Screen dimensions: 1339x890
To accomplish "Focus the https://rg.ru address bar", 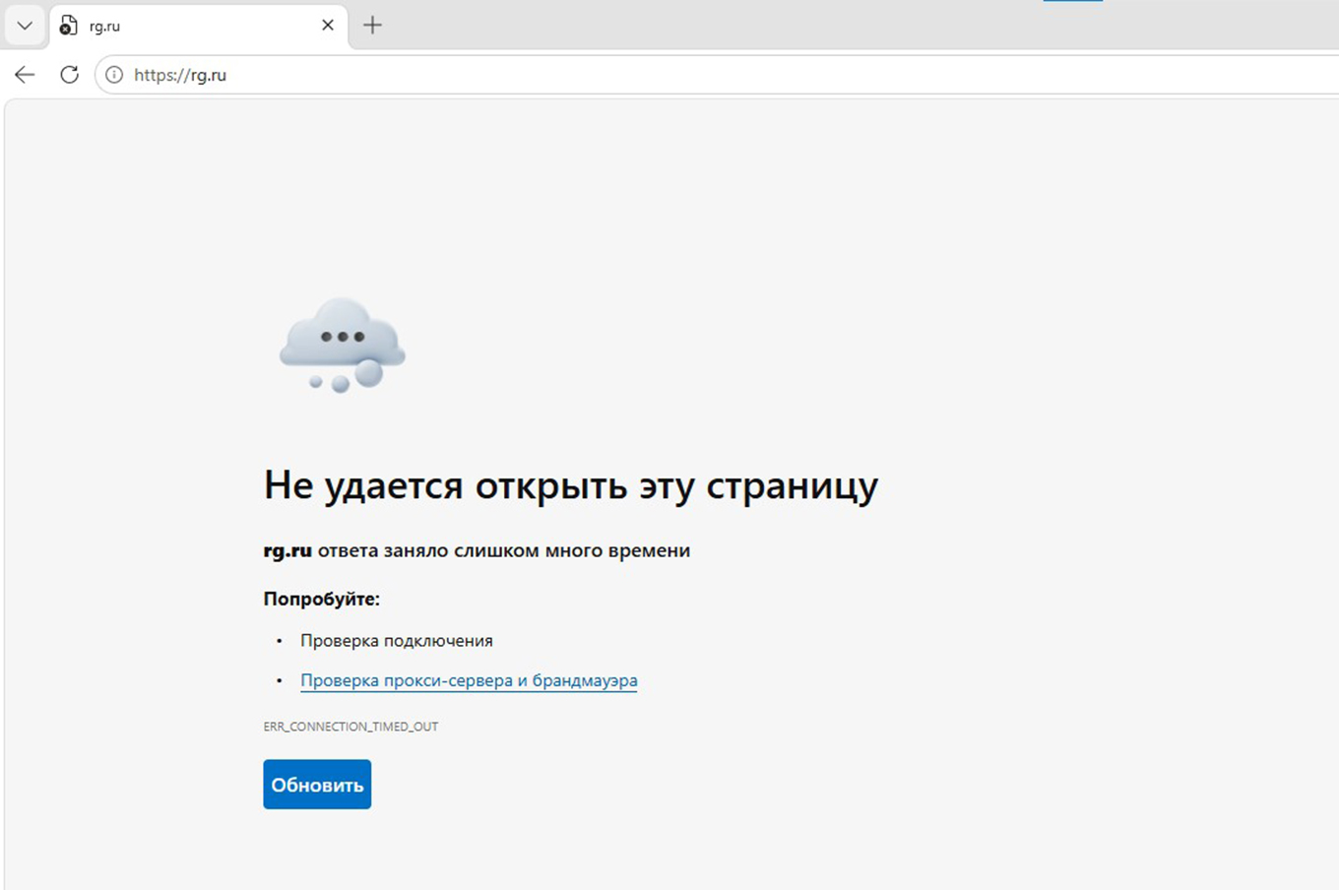I will 717,75.
